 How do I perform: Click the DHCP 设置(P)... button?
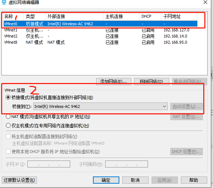point(187,152)
